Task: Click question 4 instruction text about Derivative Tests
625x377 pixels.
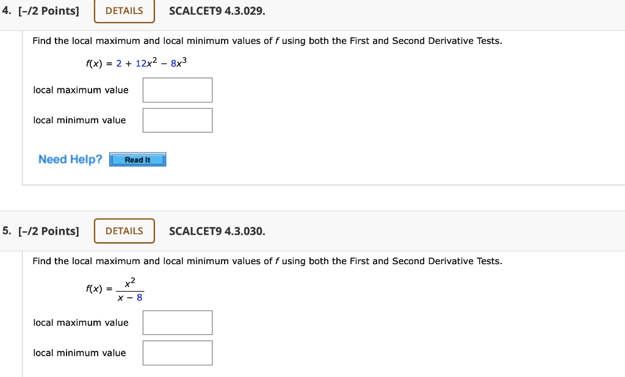Action: point(267,40)
